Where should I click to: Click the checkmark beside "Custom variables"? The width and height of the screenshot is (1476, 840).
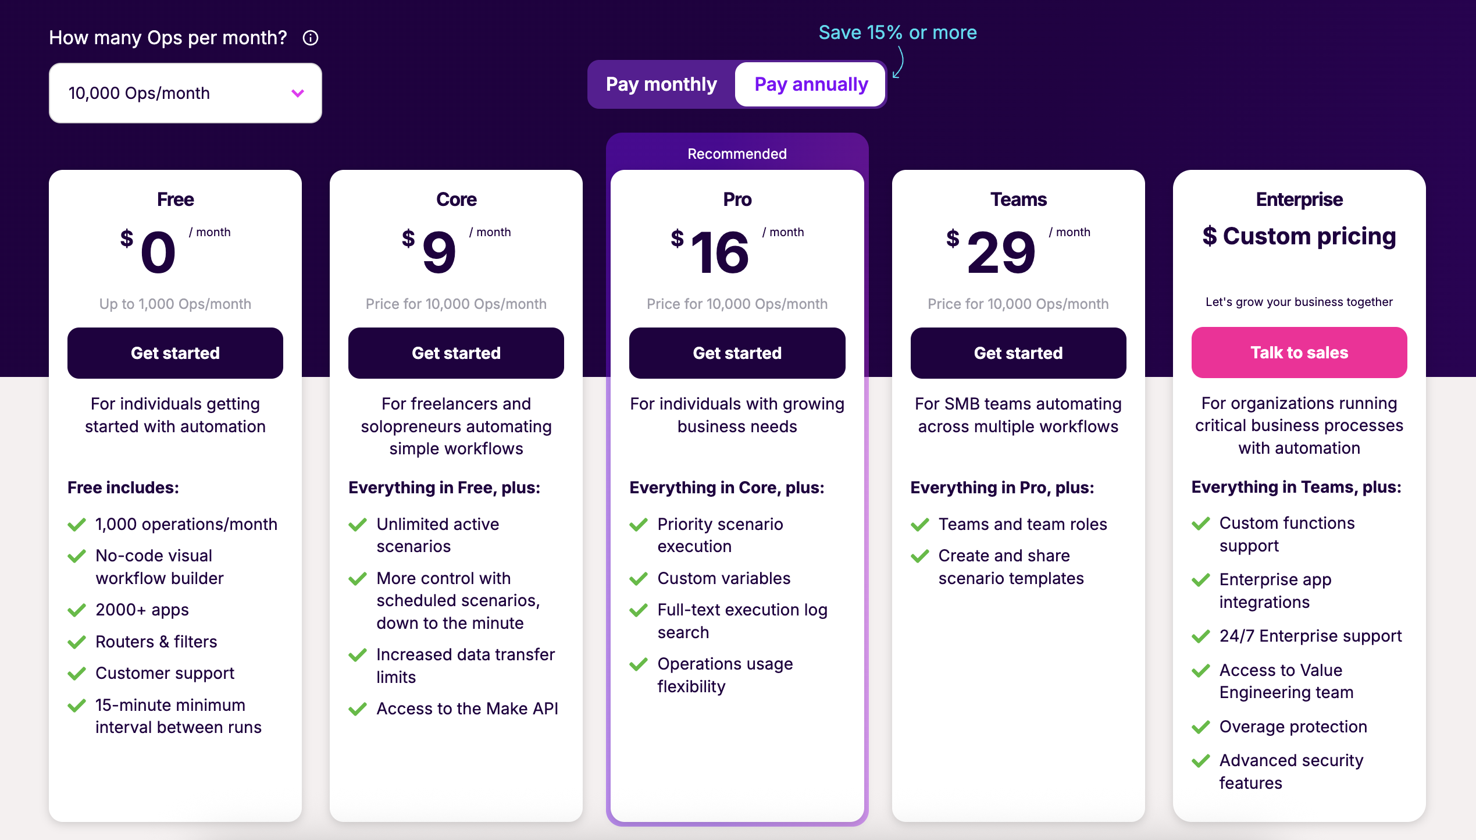pos(639,579)
